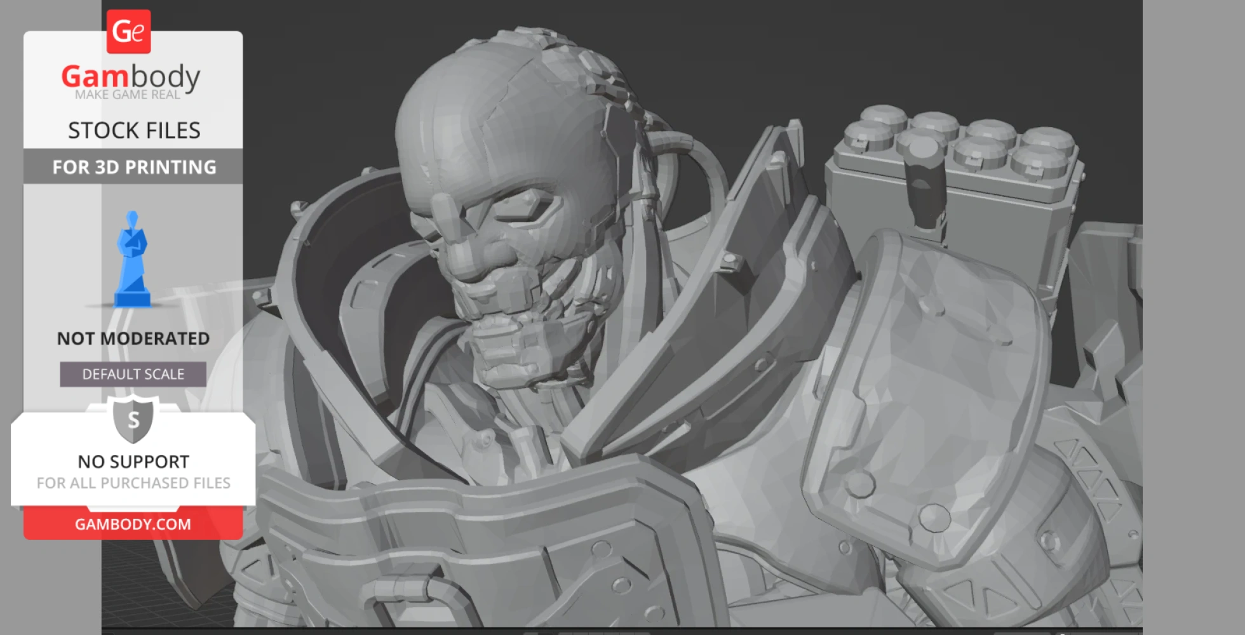Click the gray "FOR 3D PRINTING" ribbon banner

coord(133,167)
